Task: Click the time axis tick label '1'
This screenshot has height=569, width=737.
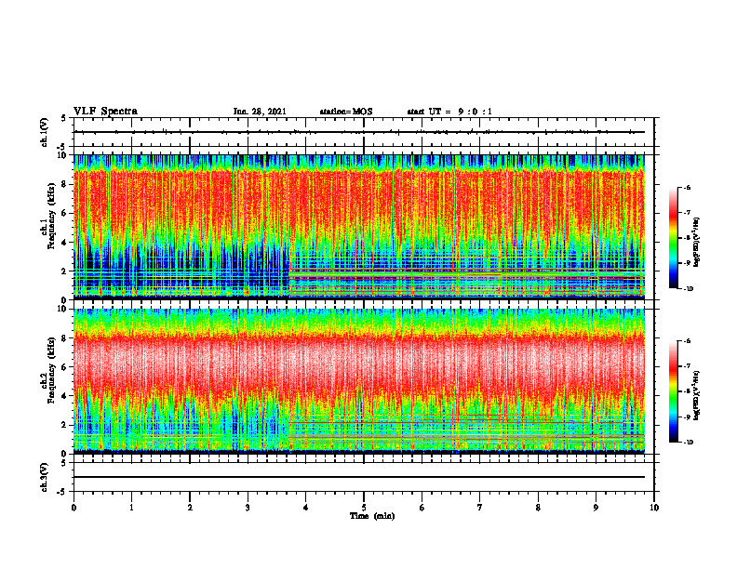Action: [132, 508]
